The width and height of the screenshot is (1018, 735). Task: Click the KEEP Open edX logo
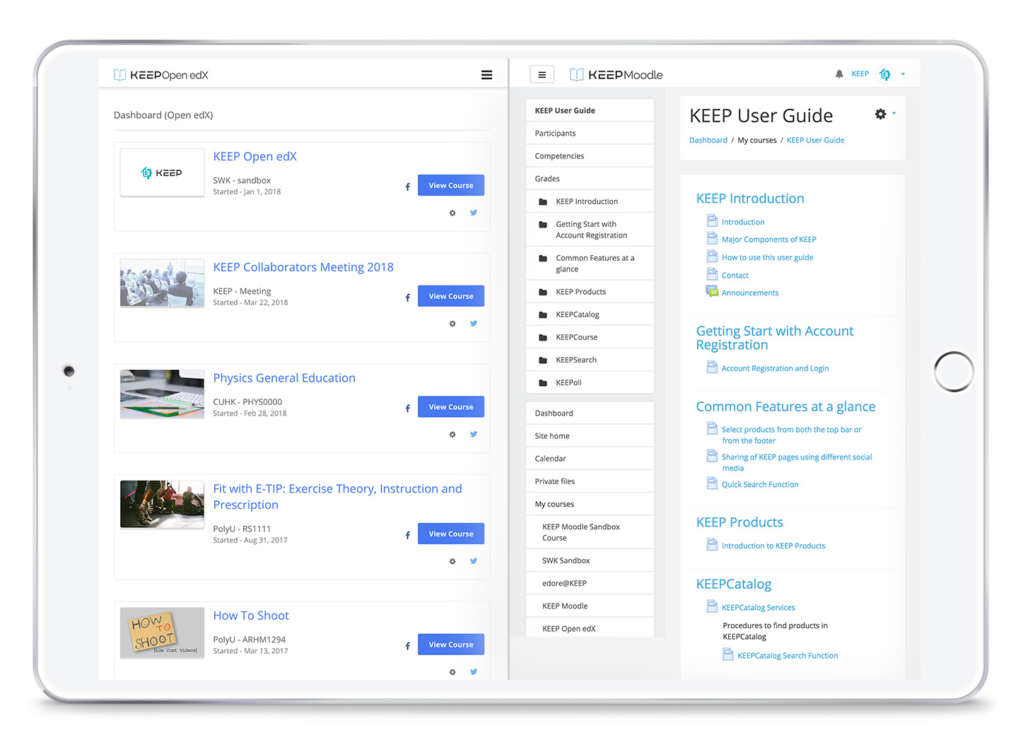pyautogui.click(x=161, y=75)
